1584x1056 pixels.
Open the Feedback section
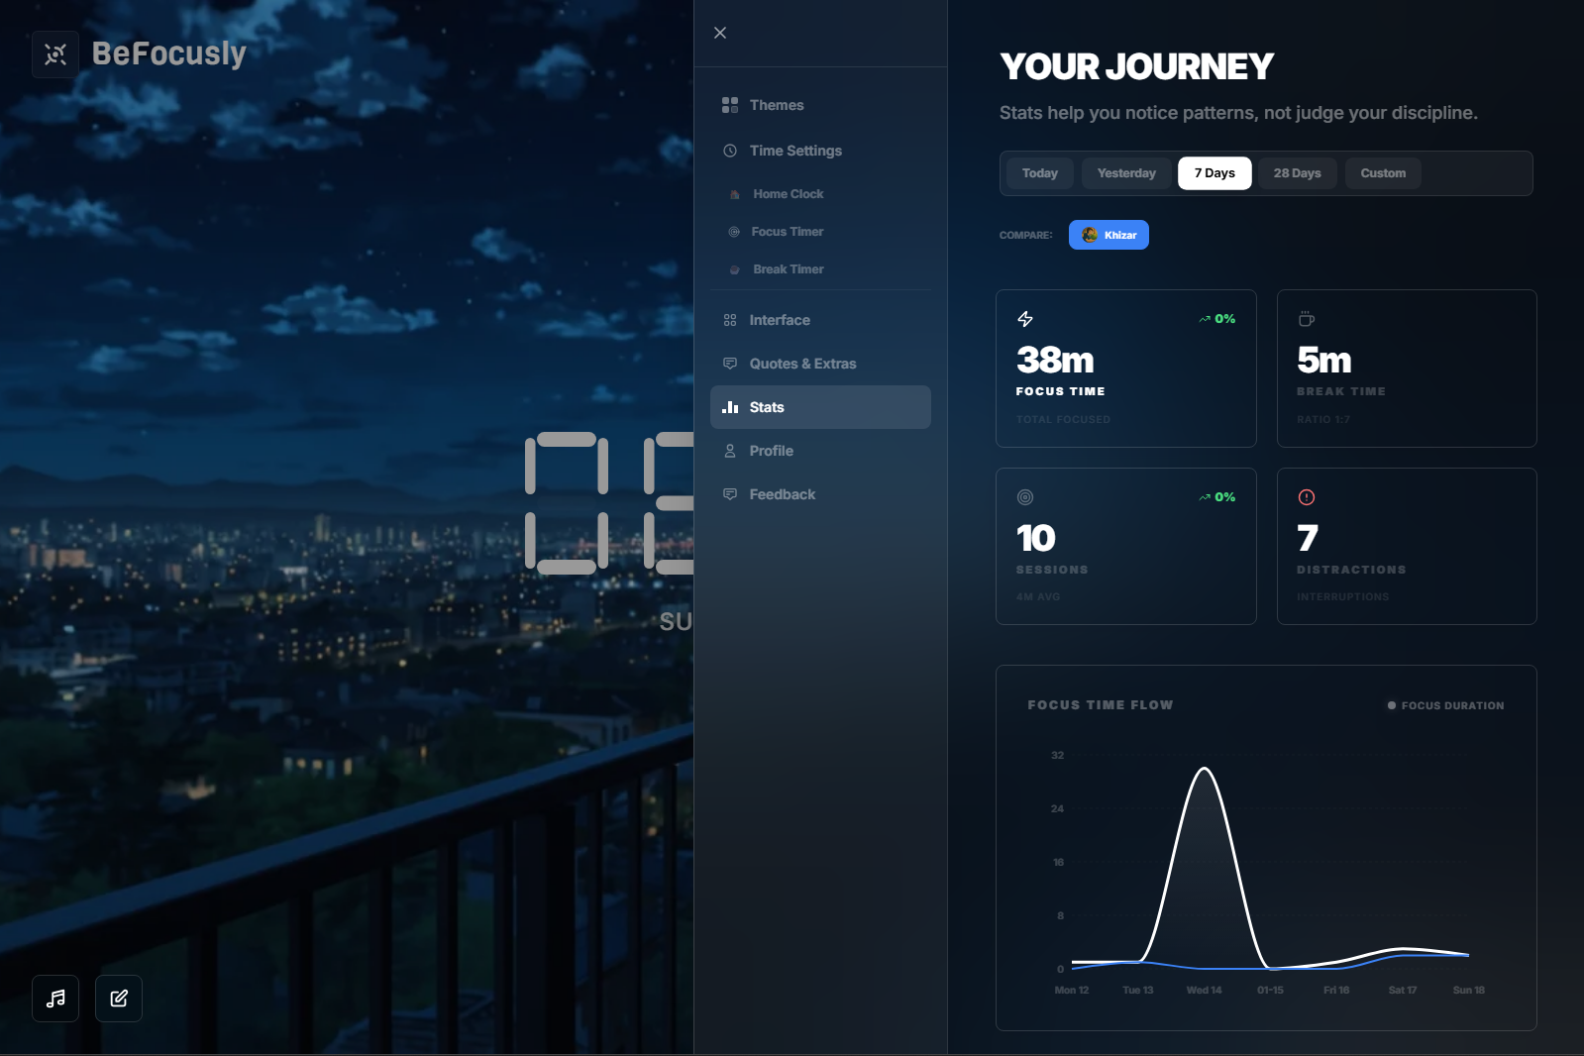pyautogui.click(x=820, y=494)
